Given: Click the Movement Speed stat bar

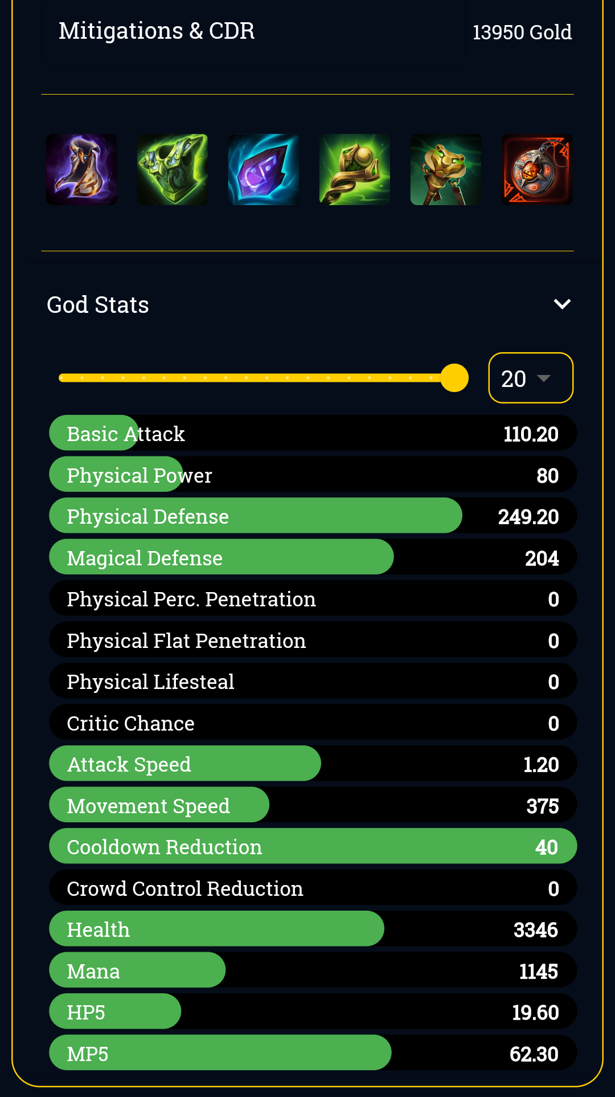Looking at the screenshot, I should click(313, 805).
